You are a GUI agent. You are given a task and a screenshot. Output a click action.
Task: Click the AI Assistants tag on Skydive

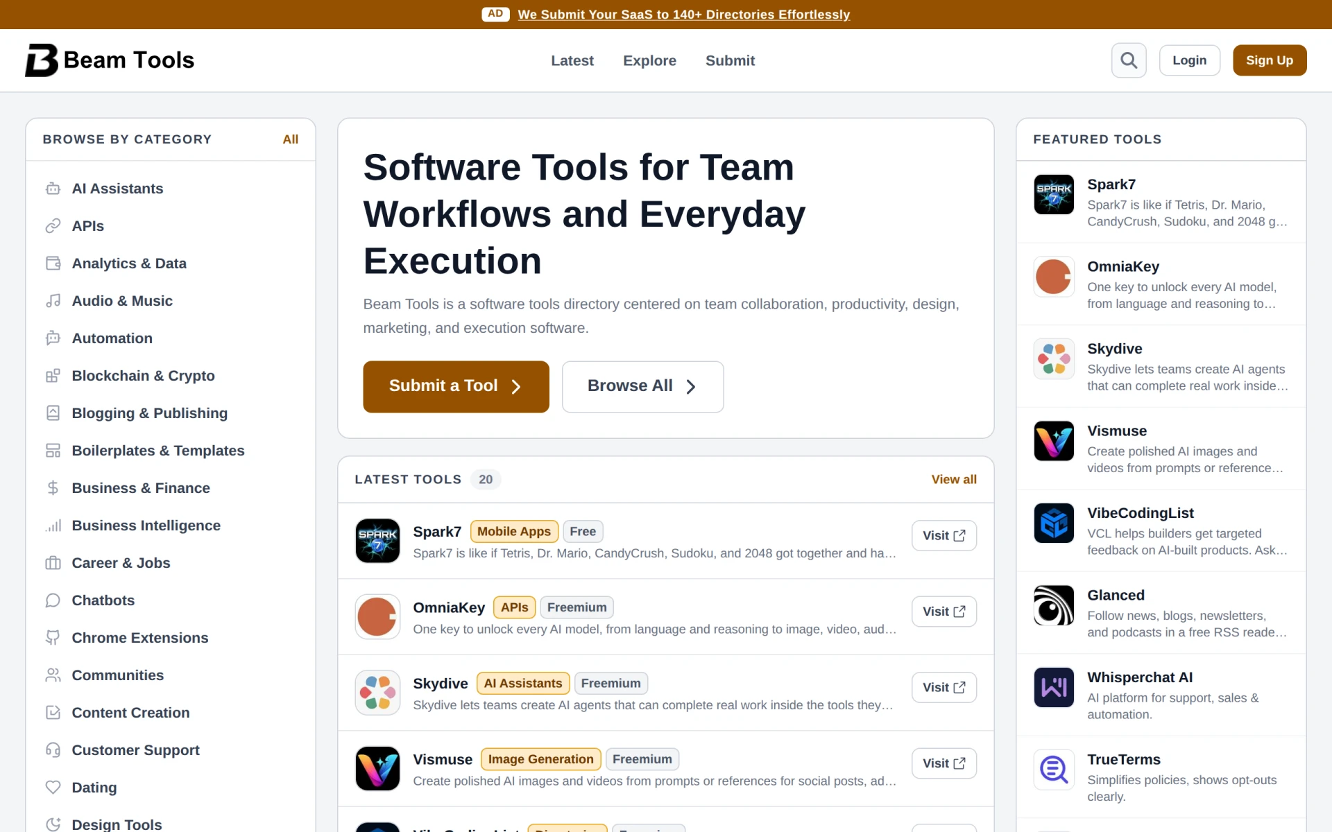click(523, 683)
